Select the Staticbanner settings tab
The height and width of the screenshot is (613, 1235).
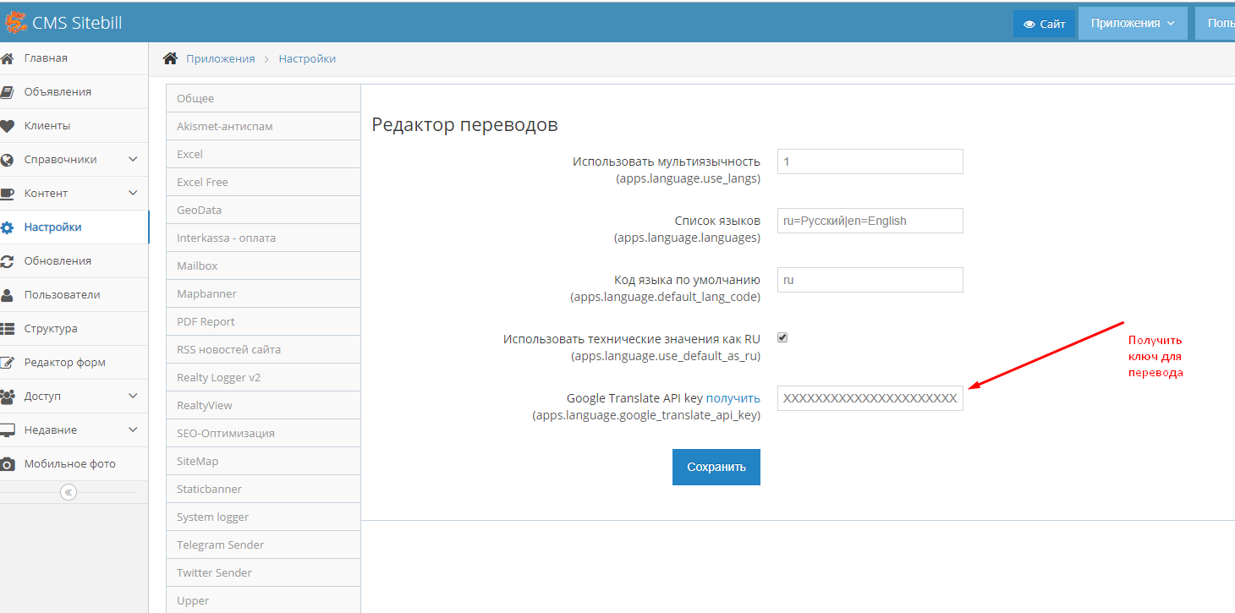point(263,489)
